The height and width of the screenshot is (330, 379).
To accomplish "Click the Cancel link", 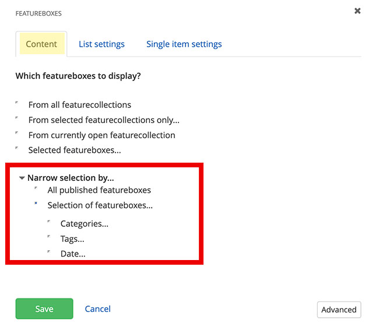I will pyautogui.click(x=97, y=309).
